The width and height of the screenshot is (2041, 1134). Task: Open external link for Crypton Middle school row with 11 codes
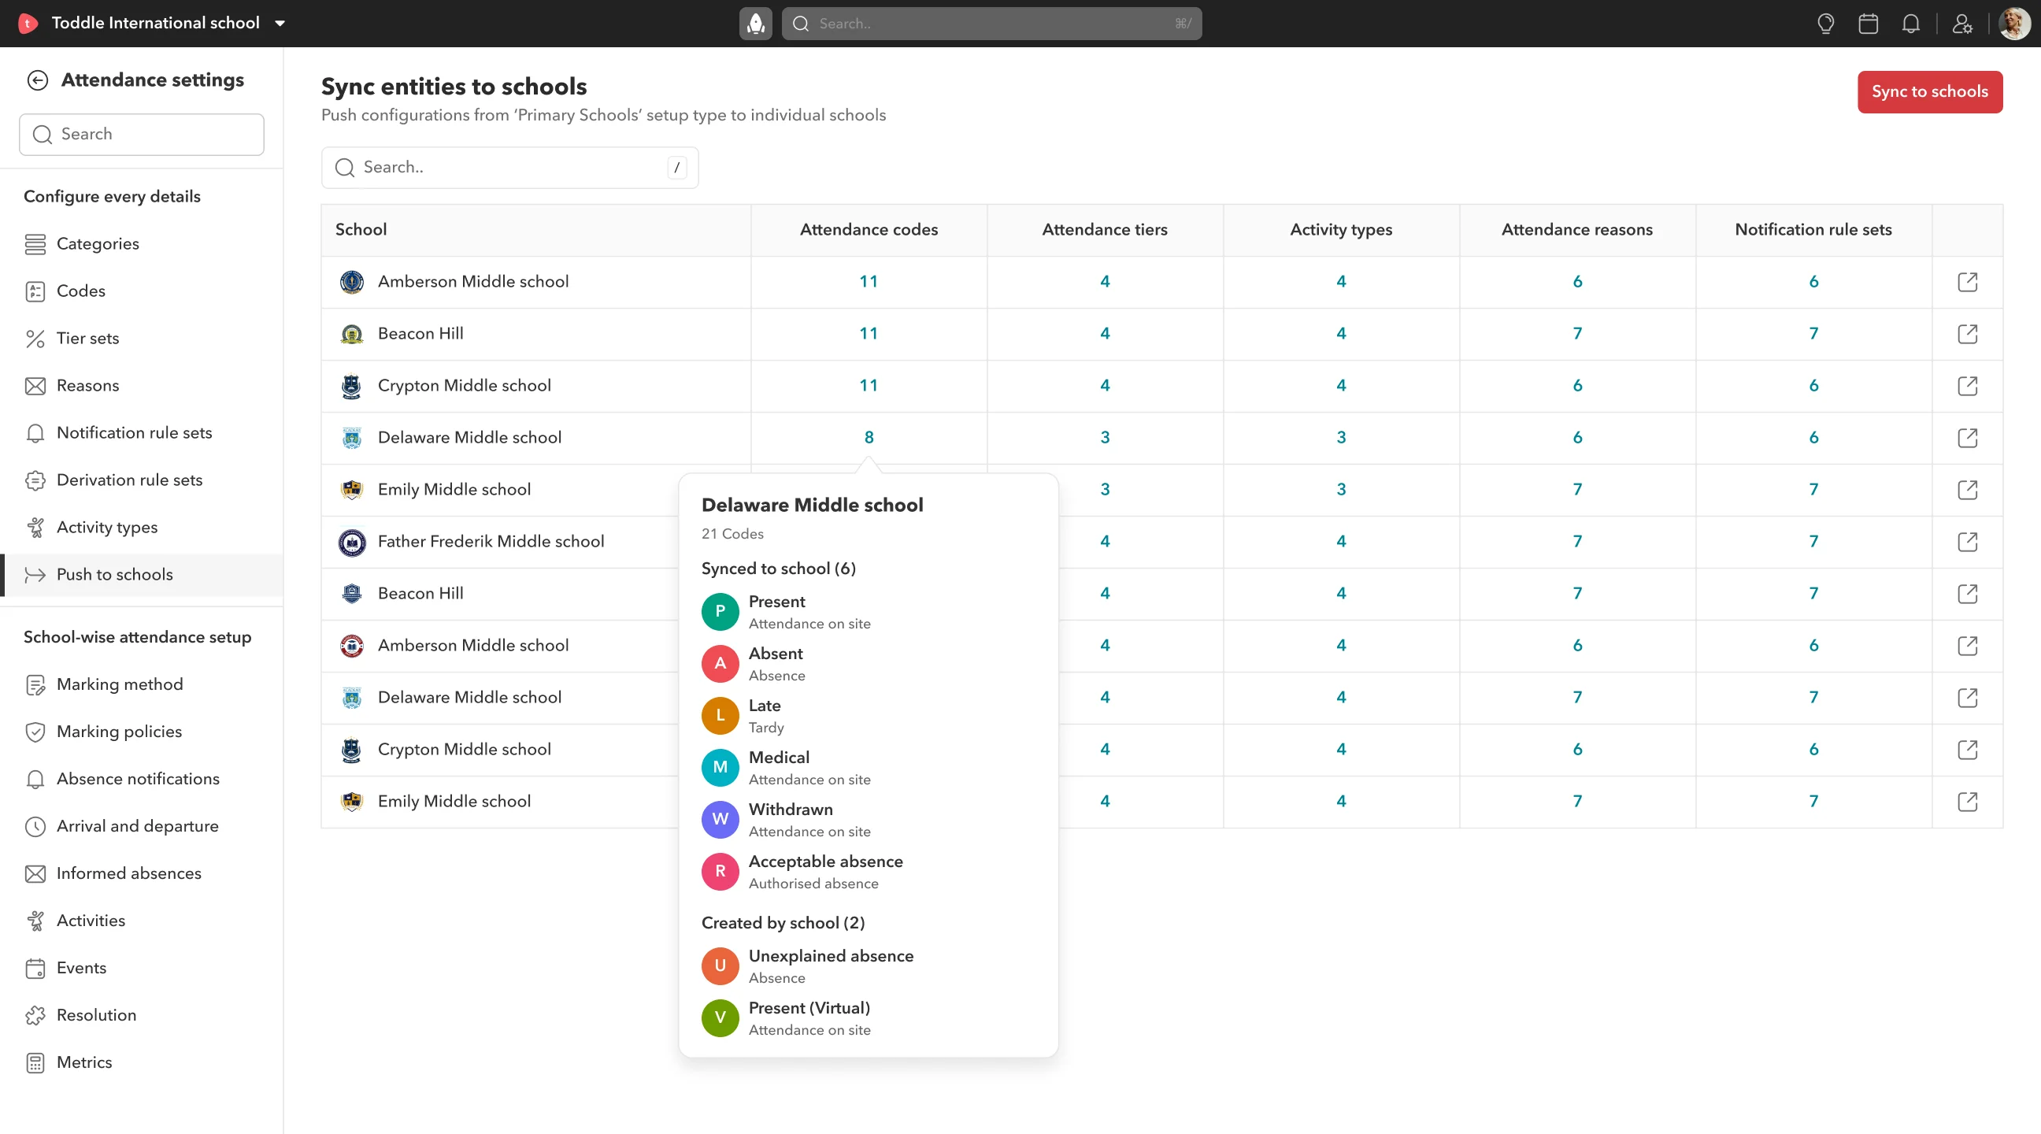(1967, 386)
